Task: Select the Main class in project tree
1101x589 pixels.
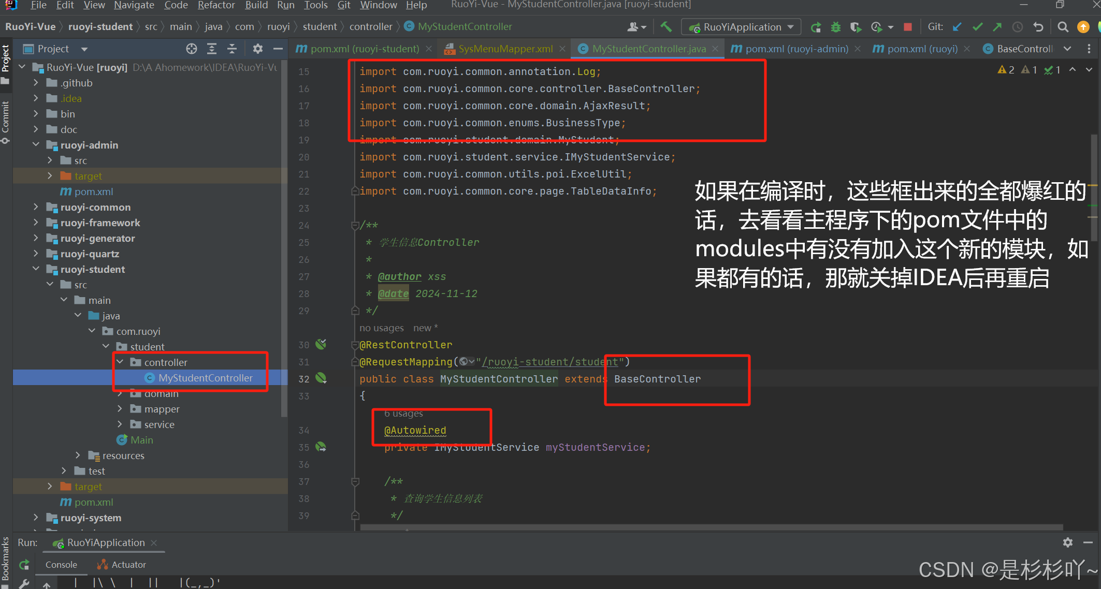Action: point(141,440)
